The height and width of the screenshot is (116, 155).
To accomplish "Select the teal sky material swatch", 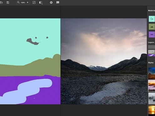I will (152, 19).
